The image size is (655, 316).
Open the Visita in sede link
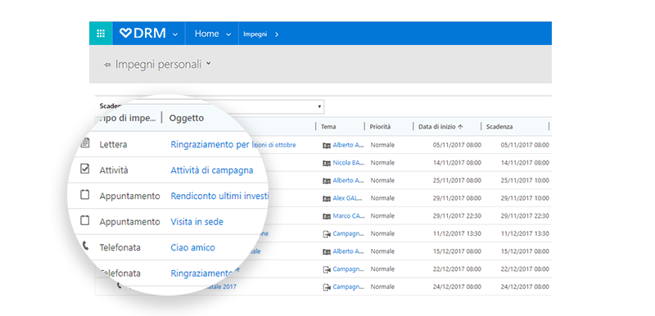point(196,222)
